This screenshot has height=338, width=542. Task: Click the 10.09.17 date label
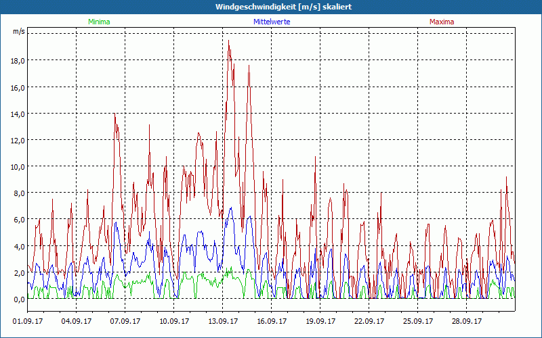[x=174, y=322]
